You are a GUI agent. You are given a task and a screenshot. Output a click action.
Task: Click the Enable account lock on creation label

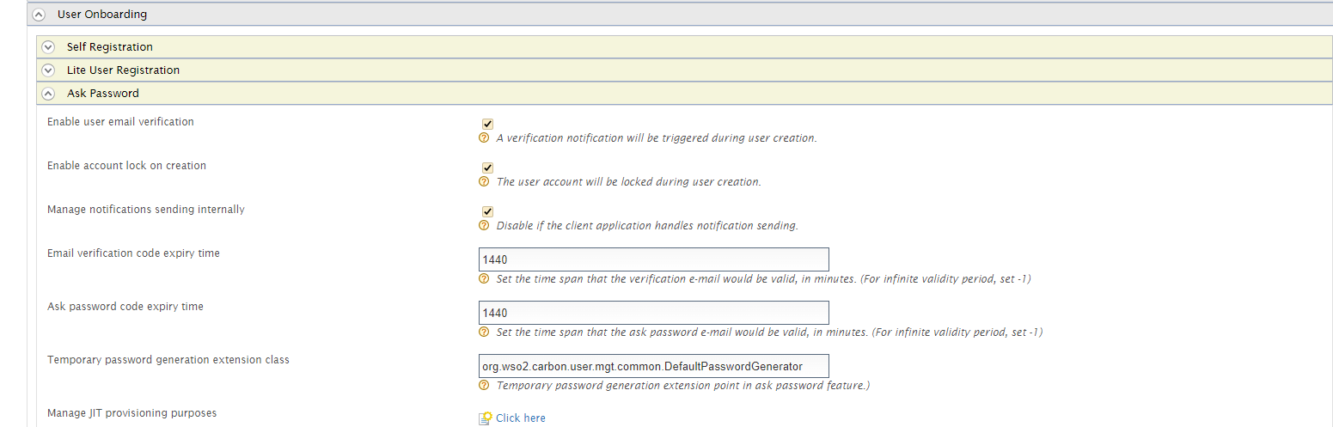tap(126, 166)
